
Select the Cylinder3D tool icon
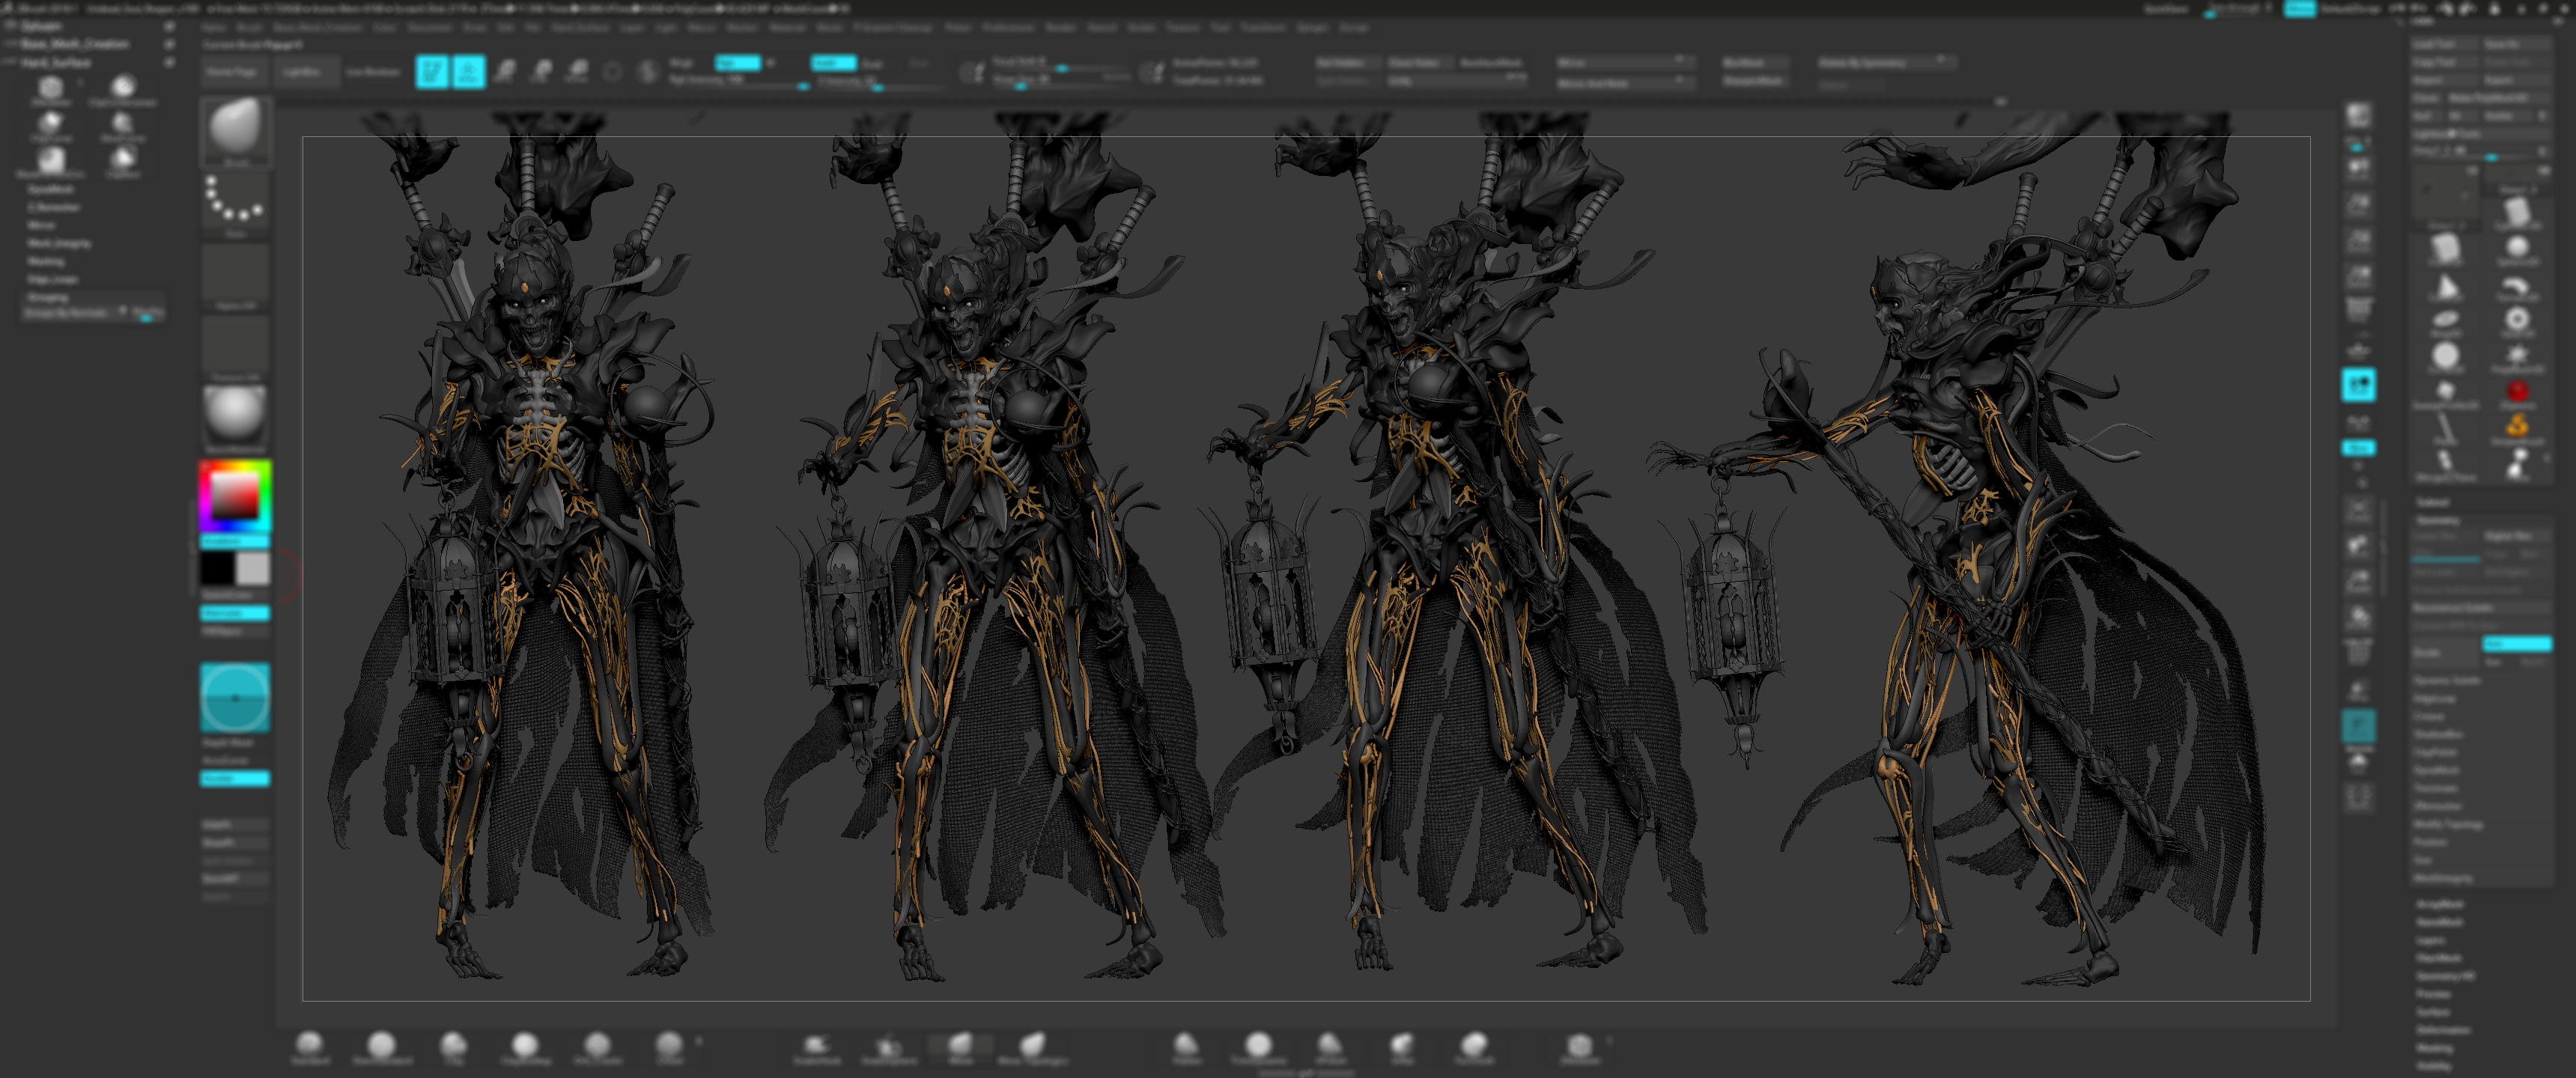2517,212
